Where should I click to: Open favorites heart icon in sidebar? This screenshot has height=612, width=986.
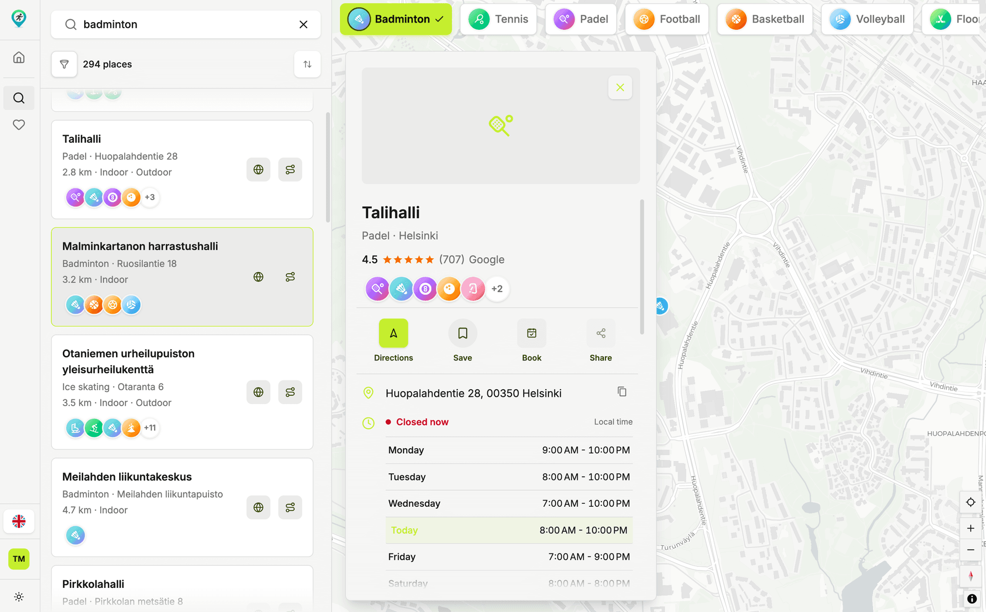[19, 125]
